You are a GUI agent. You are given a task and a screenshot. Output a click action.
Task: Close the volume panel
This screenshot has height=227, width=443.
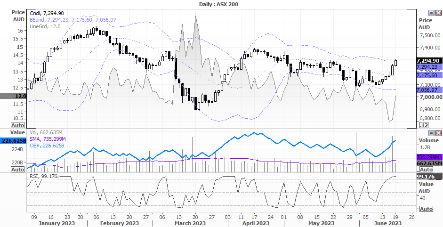click(x=438, y=133)
